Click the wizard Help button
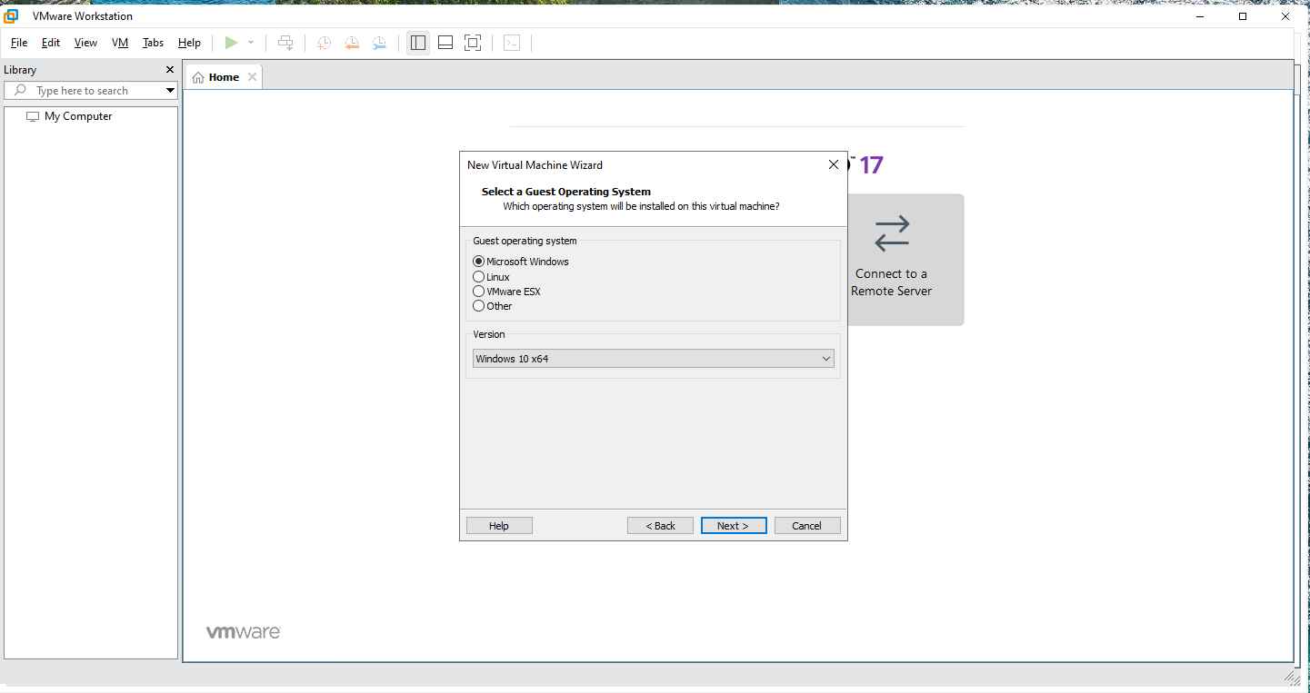This screenshot has width=1310, height=693. 499,526
